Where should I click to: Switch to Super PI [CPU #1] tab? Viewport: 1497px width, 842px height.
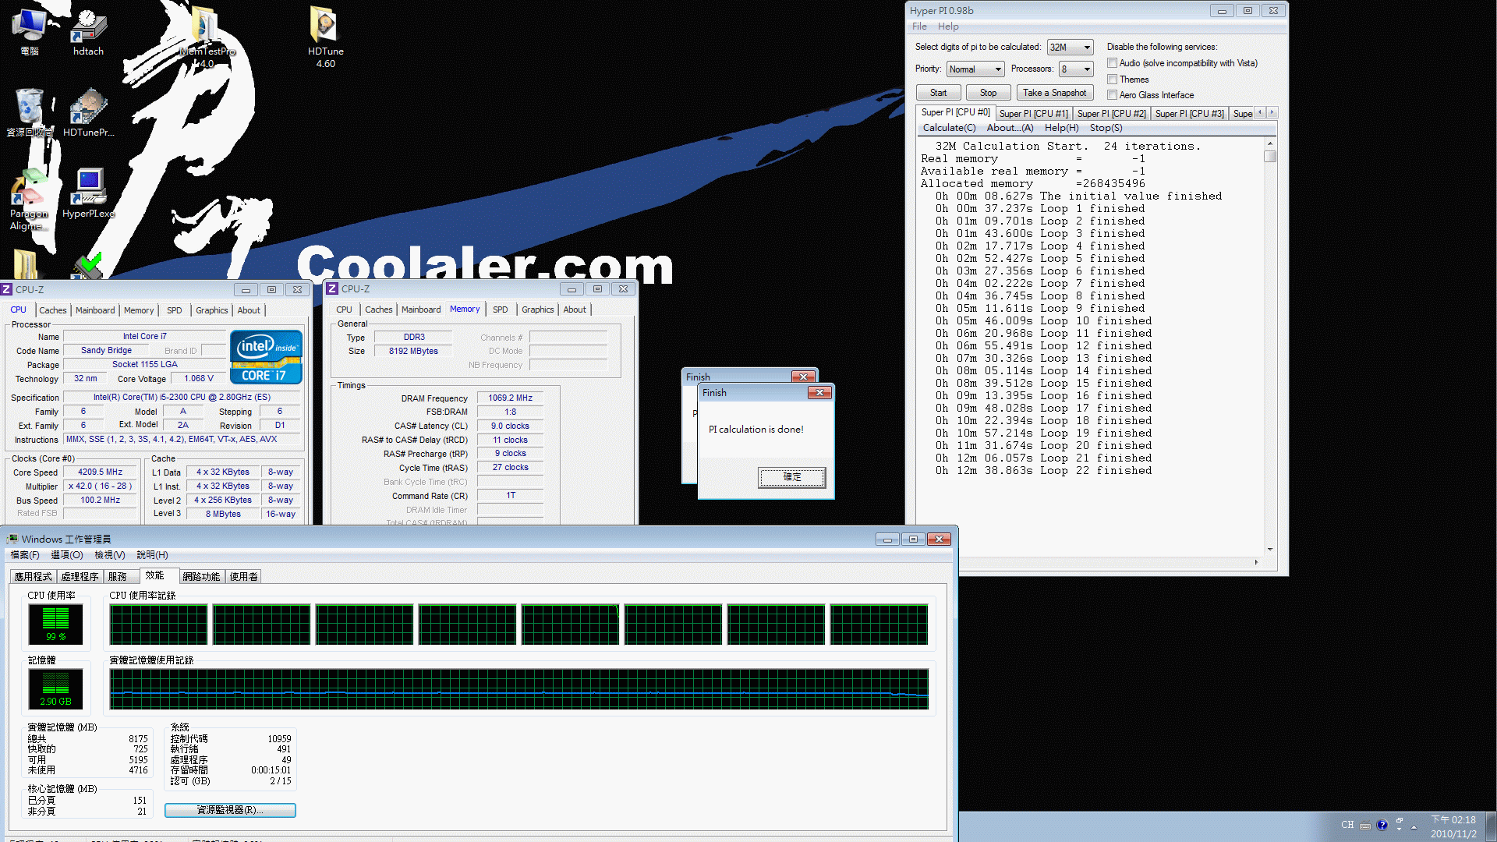[x=1033, y=114]
